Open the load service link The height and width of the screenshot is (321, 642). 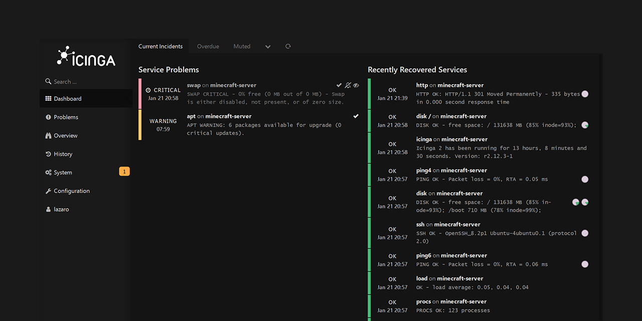422,279
